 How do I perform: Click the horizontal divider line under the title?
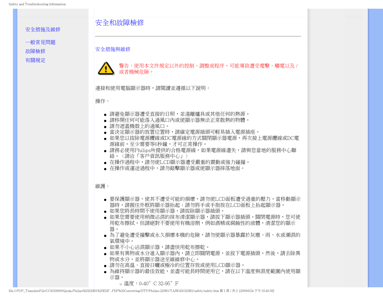[x=198, y=36]
